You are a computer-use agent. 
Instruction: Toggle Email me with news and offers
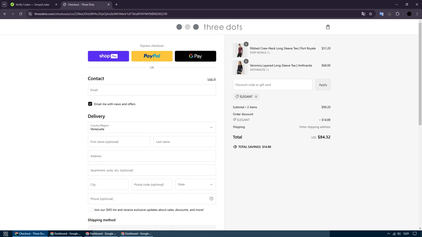[x=90, y=104]
